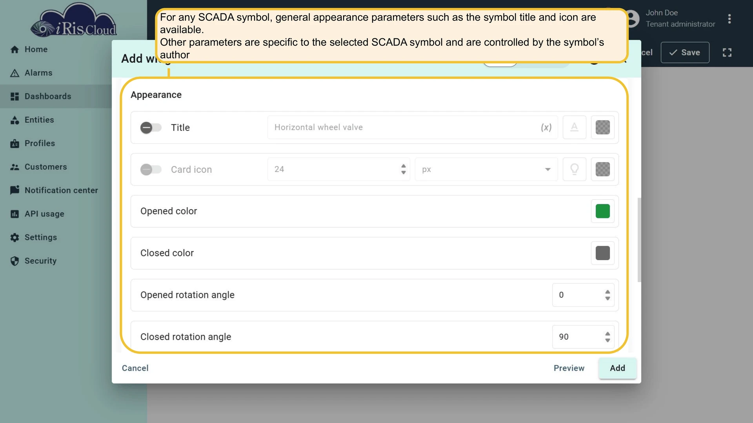
Task: Open the gray Closed color swatch
Action: [602, 253]
